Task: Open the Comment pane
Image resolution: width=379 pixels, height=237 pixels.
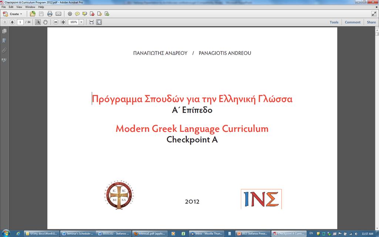Action: [x=353, y=22]
